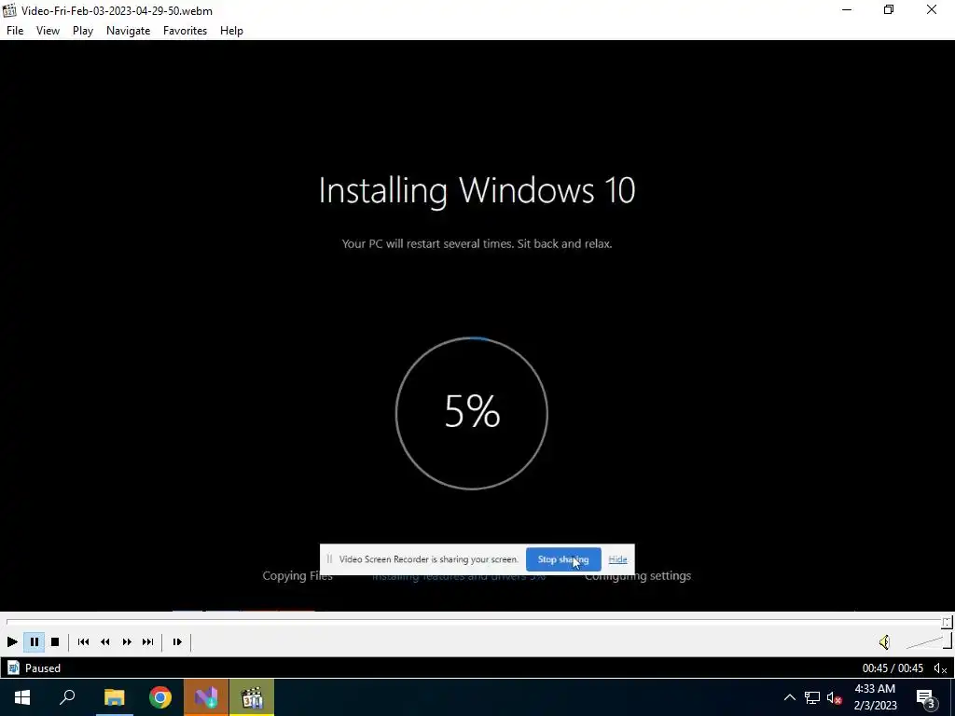Click the fast-forward (increase speed) button
Viewport: 955px width, 716px height.
coord(127,641)
